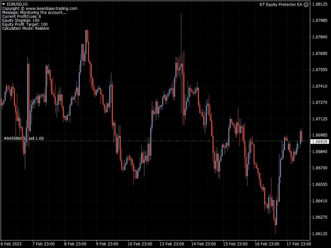The width and height of the screenshot is (331, 248).
Task: Click the 1.06125 price scale label
Action: coord(319,234)
